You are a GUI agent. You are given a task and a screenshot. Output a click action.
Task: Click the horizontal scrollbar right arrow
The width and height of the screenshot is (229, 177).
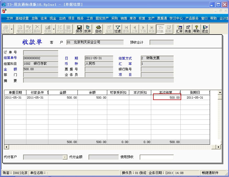pos(218,147)
